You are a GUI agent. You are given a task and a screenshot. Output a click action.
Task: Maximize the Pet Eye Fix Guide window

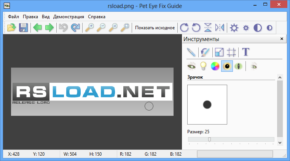click(x=265, y=5)
